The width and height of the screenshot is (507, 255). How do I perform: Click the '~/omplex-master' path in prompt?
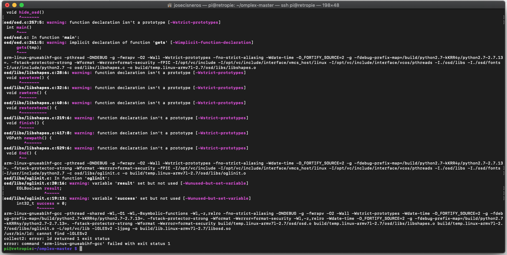point(53,249)
